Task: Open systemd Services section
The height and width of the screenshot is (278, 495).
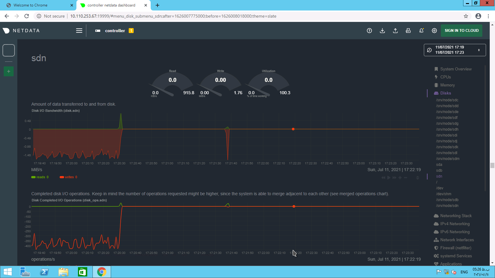Action: [453, 256]
